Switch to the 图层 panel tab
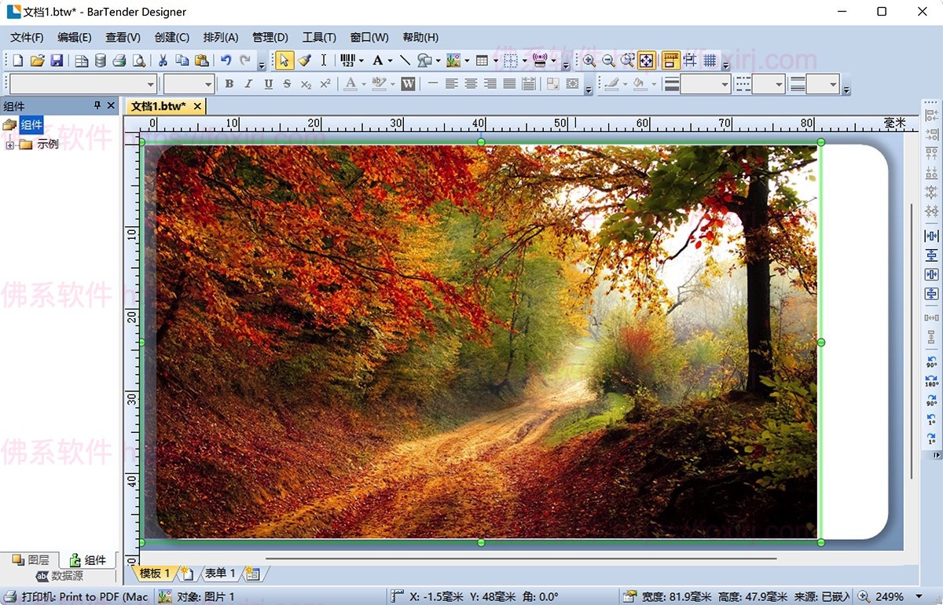This screenshot has width=943, height=605. coord(31,560)
